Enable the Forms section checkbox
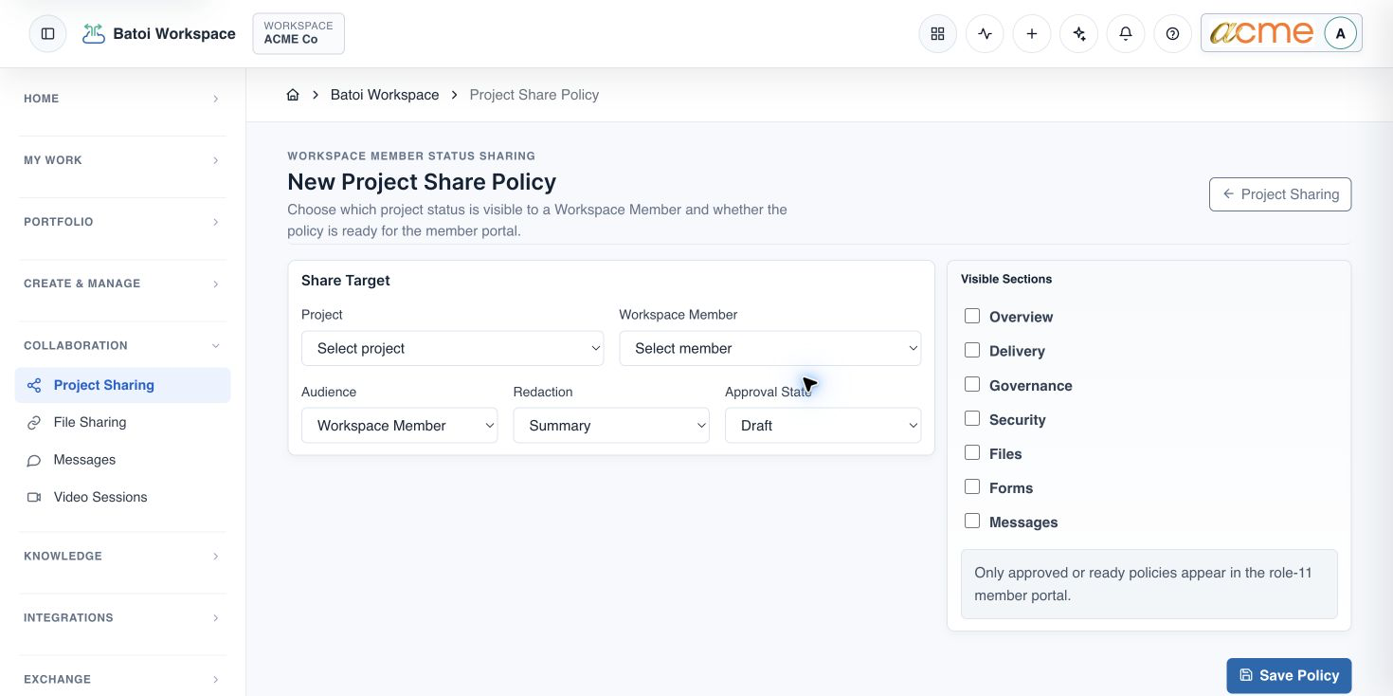 pos(972,486)
